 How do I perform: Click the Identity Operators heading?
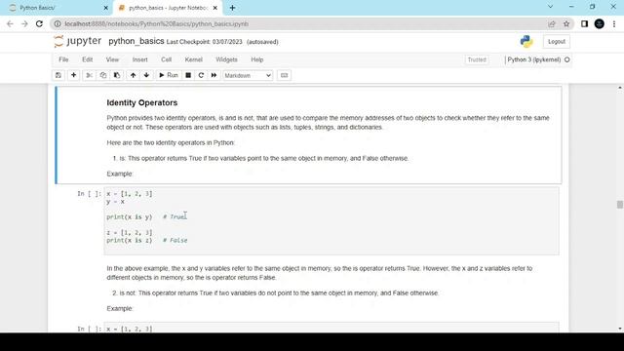pyautogui.click(x=142, y=102)
